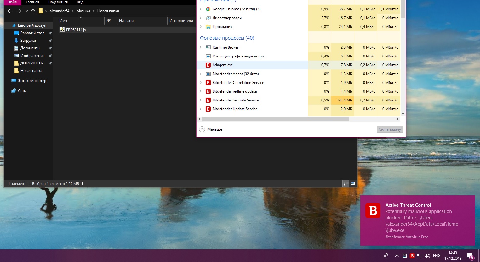The height and width of the screenshot is (262, 480).
Task: Click Музыка in the address breadcrumb
Action: [83, 11]
